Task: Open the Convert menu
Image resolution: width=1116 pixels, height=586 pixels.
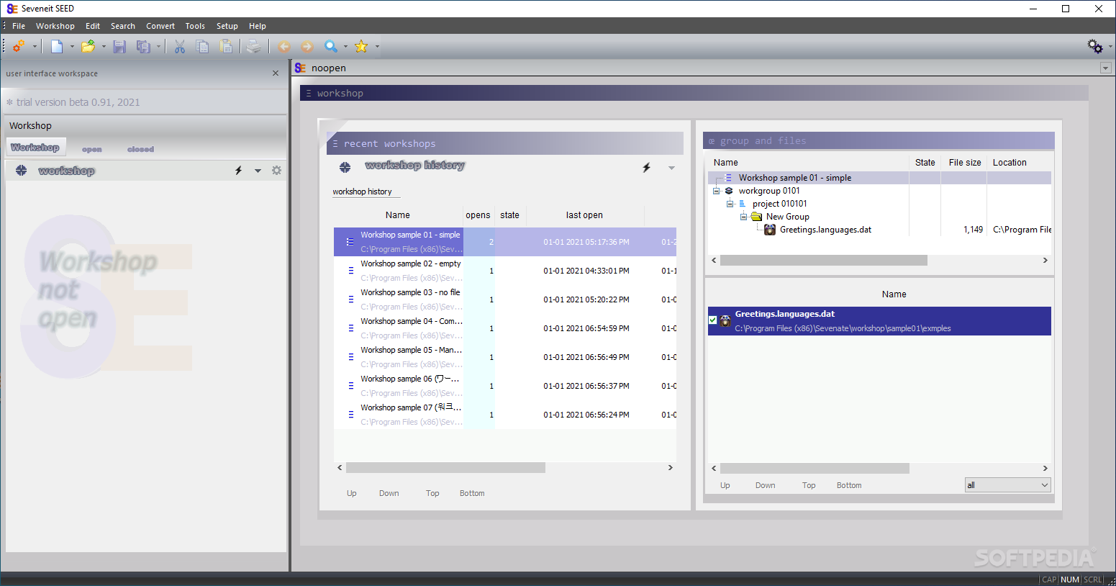Action: 160,26
